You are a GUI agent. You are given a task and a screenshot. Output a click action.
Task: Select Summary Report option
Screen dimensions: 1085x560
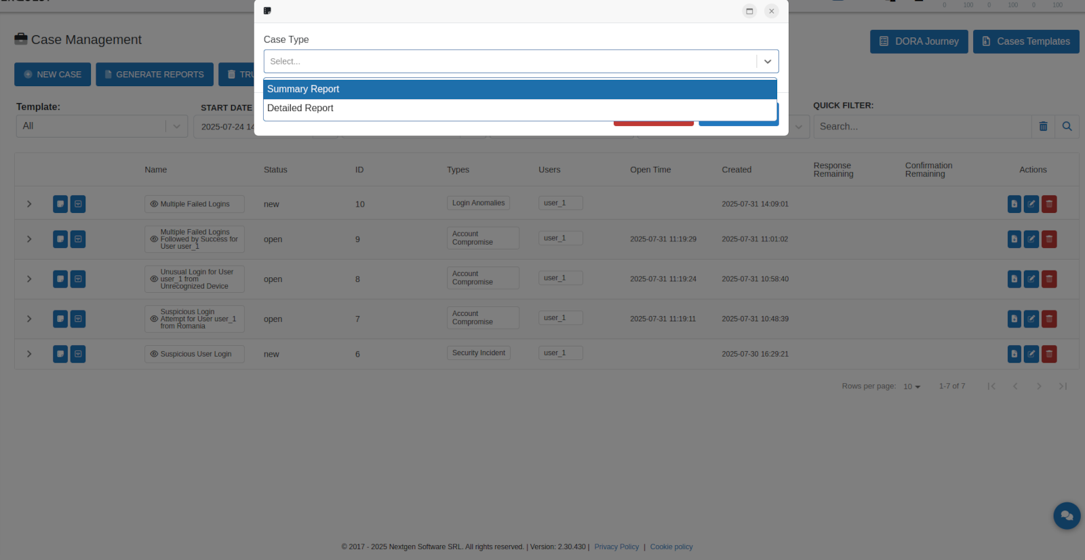click(x=519, y=89)
